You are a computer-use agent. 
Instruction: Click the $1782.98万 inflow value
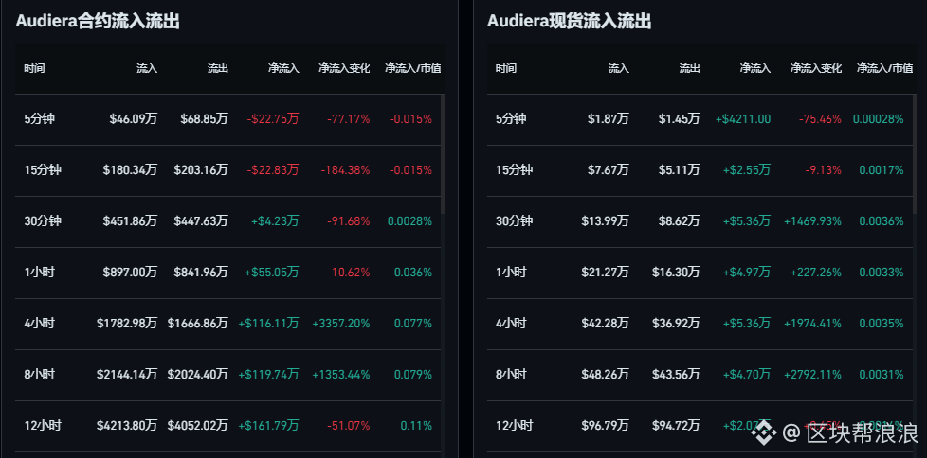tap(127, 324)
